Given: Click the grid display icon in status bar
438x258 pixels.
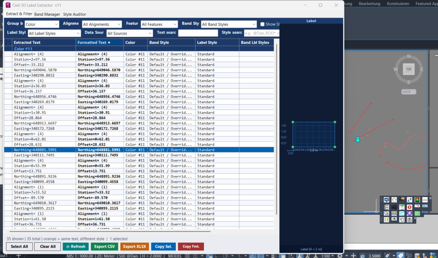Looking at the screenshot, I should pyautogui.click(x=187, y=256).
